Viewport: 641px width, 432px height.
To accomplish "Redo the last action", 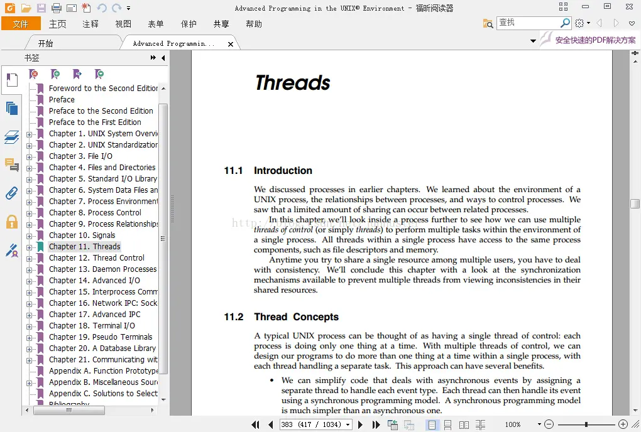I will [x=116, y=8].
